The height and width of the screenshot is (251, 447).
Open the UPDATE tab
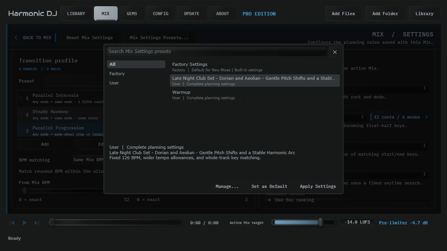point(192,14)
